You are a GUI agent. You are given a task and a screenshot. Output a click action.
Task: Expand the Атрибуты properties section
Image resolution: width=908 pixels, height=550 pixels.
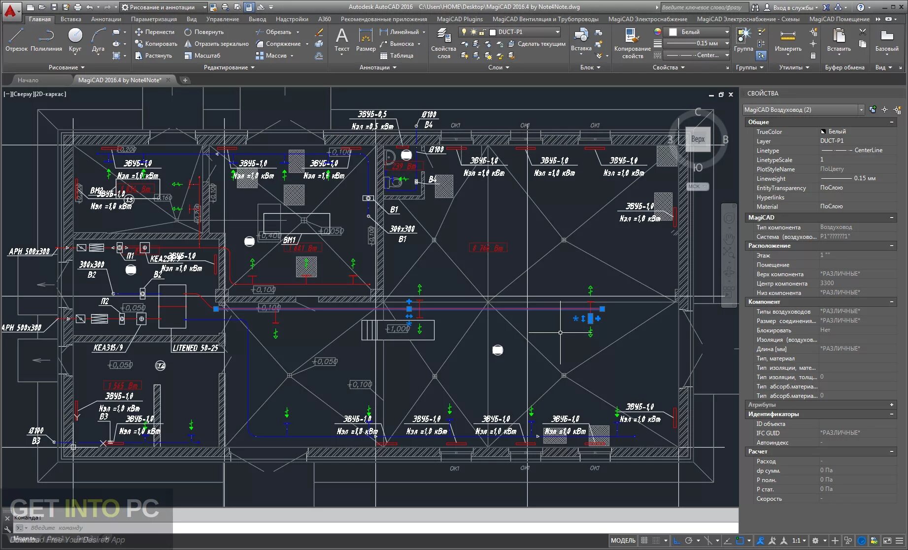(892, 405)
